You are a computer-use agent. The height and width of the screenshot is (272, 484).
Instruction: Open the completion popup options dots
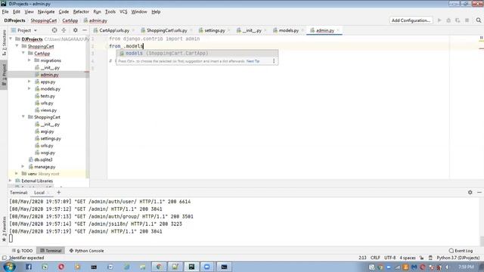274,61
